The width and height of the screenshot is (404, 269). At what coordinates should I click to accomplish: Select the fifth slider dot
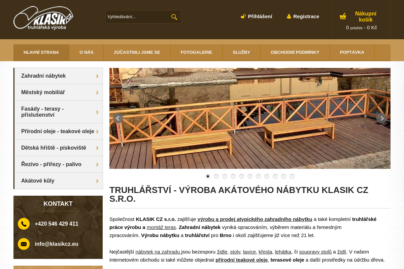click(x=241, y=176)
